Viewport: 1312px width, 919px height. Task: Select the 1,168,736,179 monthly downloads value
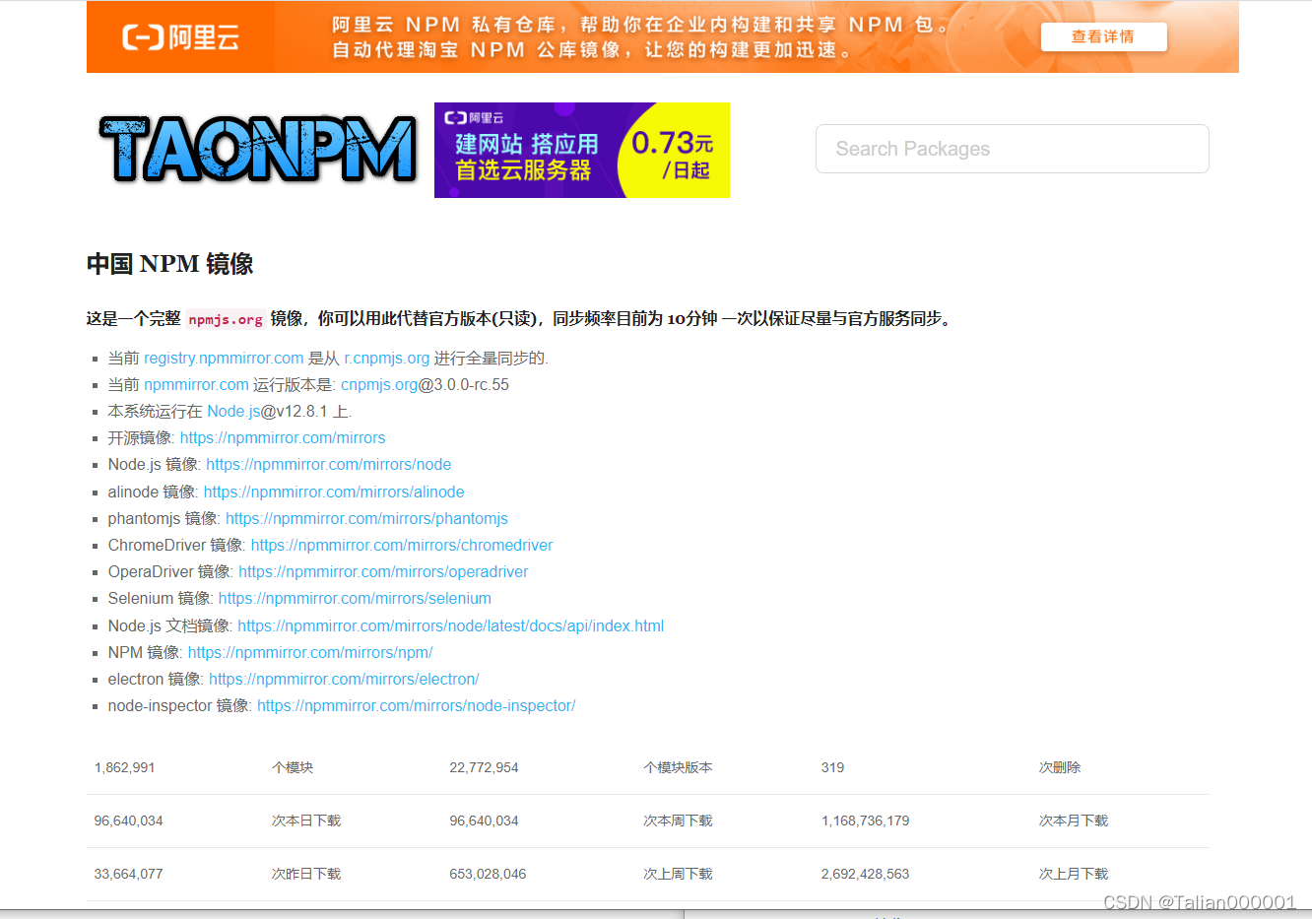[865, 821]
